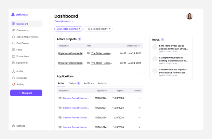The image size is (212, 139).
Task: Open first 'Shadow Pursuit': Maya application link
Action: click(76, 98)
